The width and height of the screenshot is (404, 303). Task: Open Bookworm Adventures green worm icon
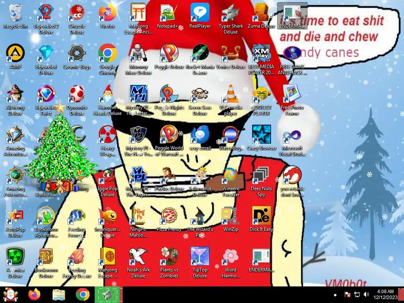[x=46, y=222]
